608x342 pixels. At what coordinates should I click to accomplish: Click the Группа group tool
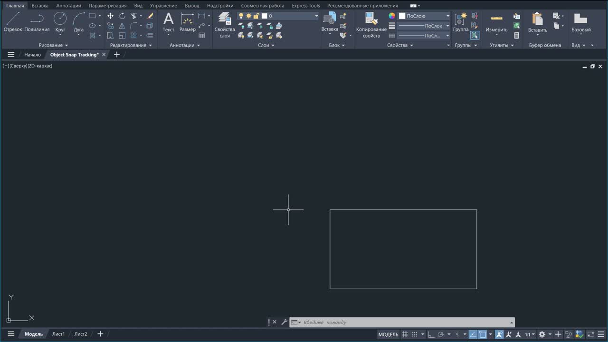pyautogui.click(x=461, y=22)
